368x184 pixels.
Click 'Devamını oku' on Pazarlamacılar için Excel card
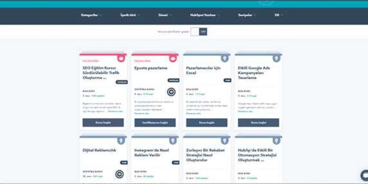194,113
